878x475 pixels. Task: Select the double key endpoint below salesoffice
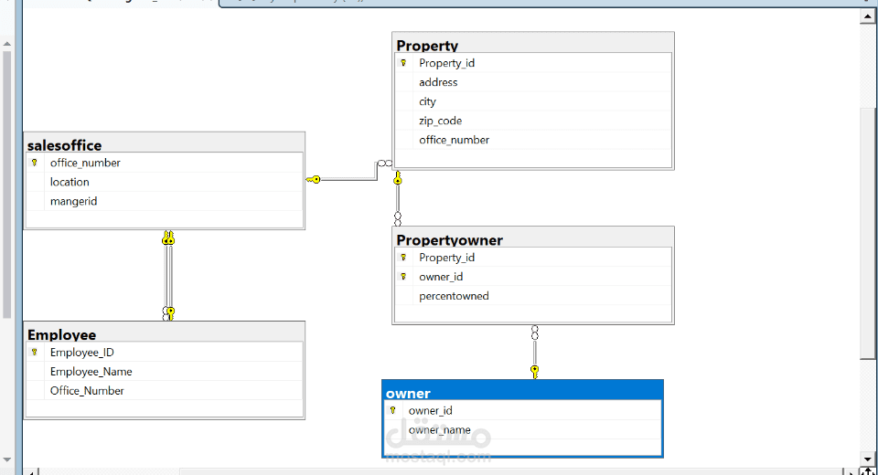[x=168, y=237]
